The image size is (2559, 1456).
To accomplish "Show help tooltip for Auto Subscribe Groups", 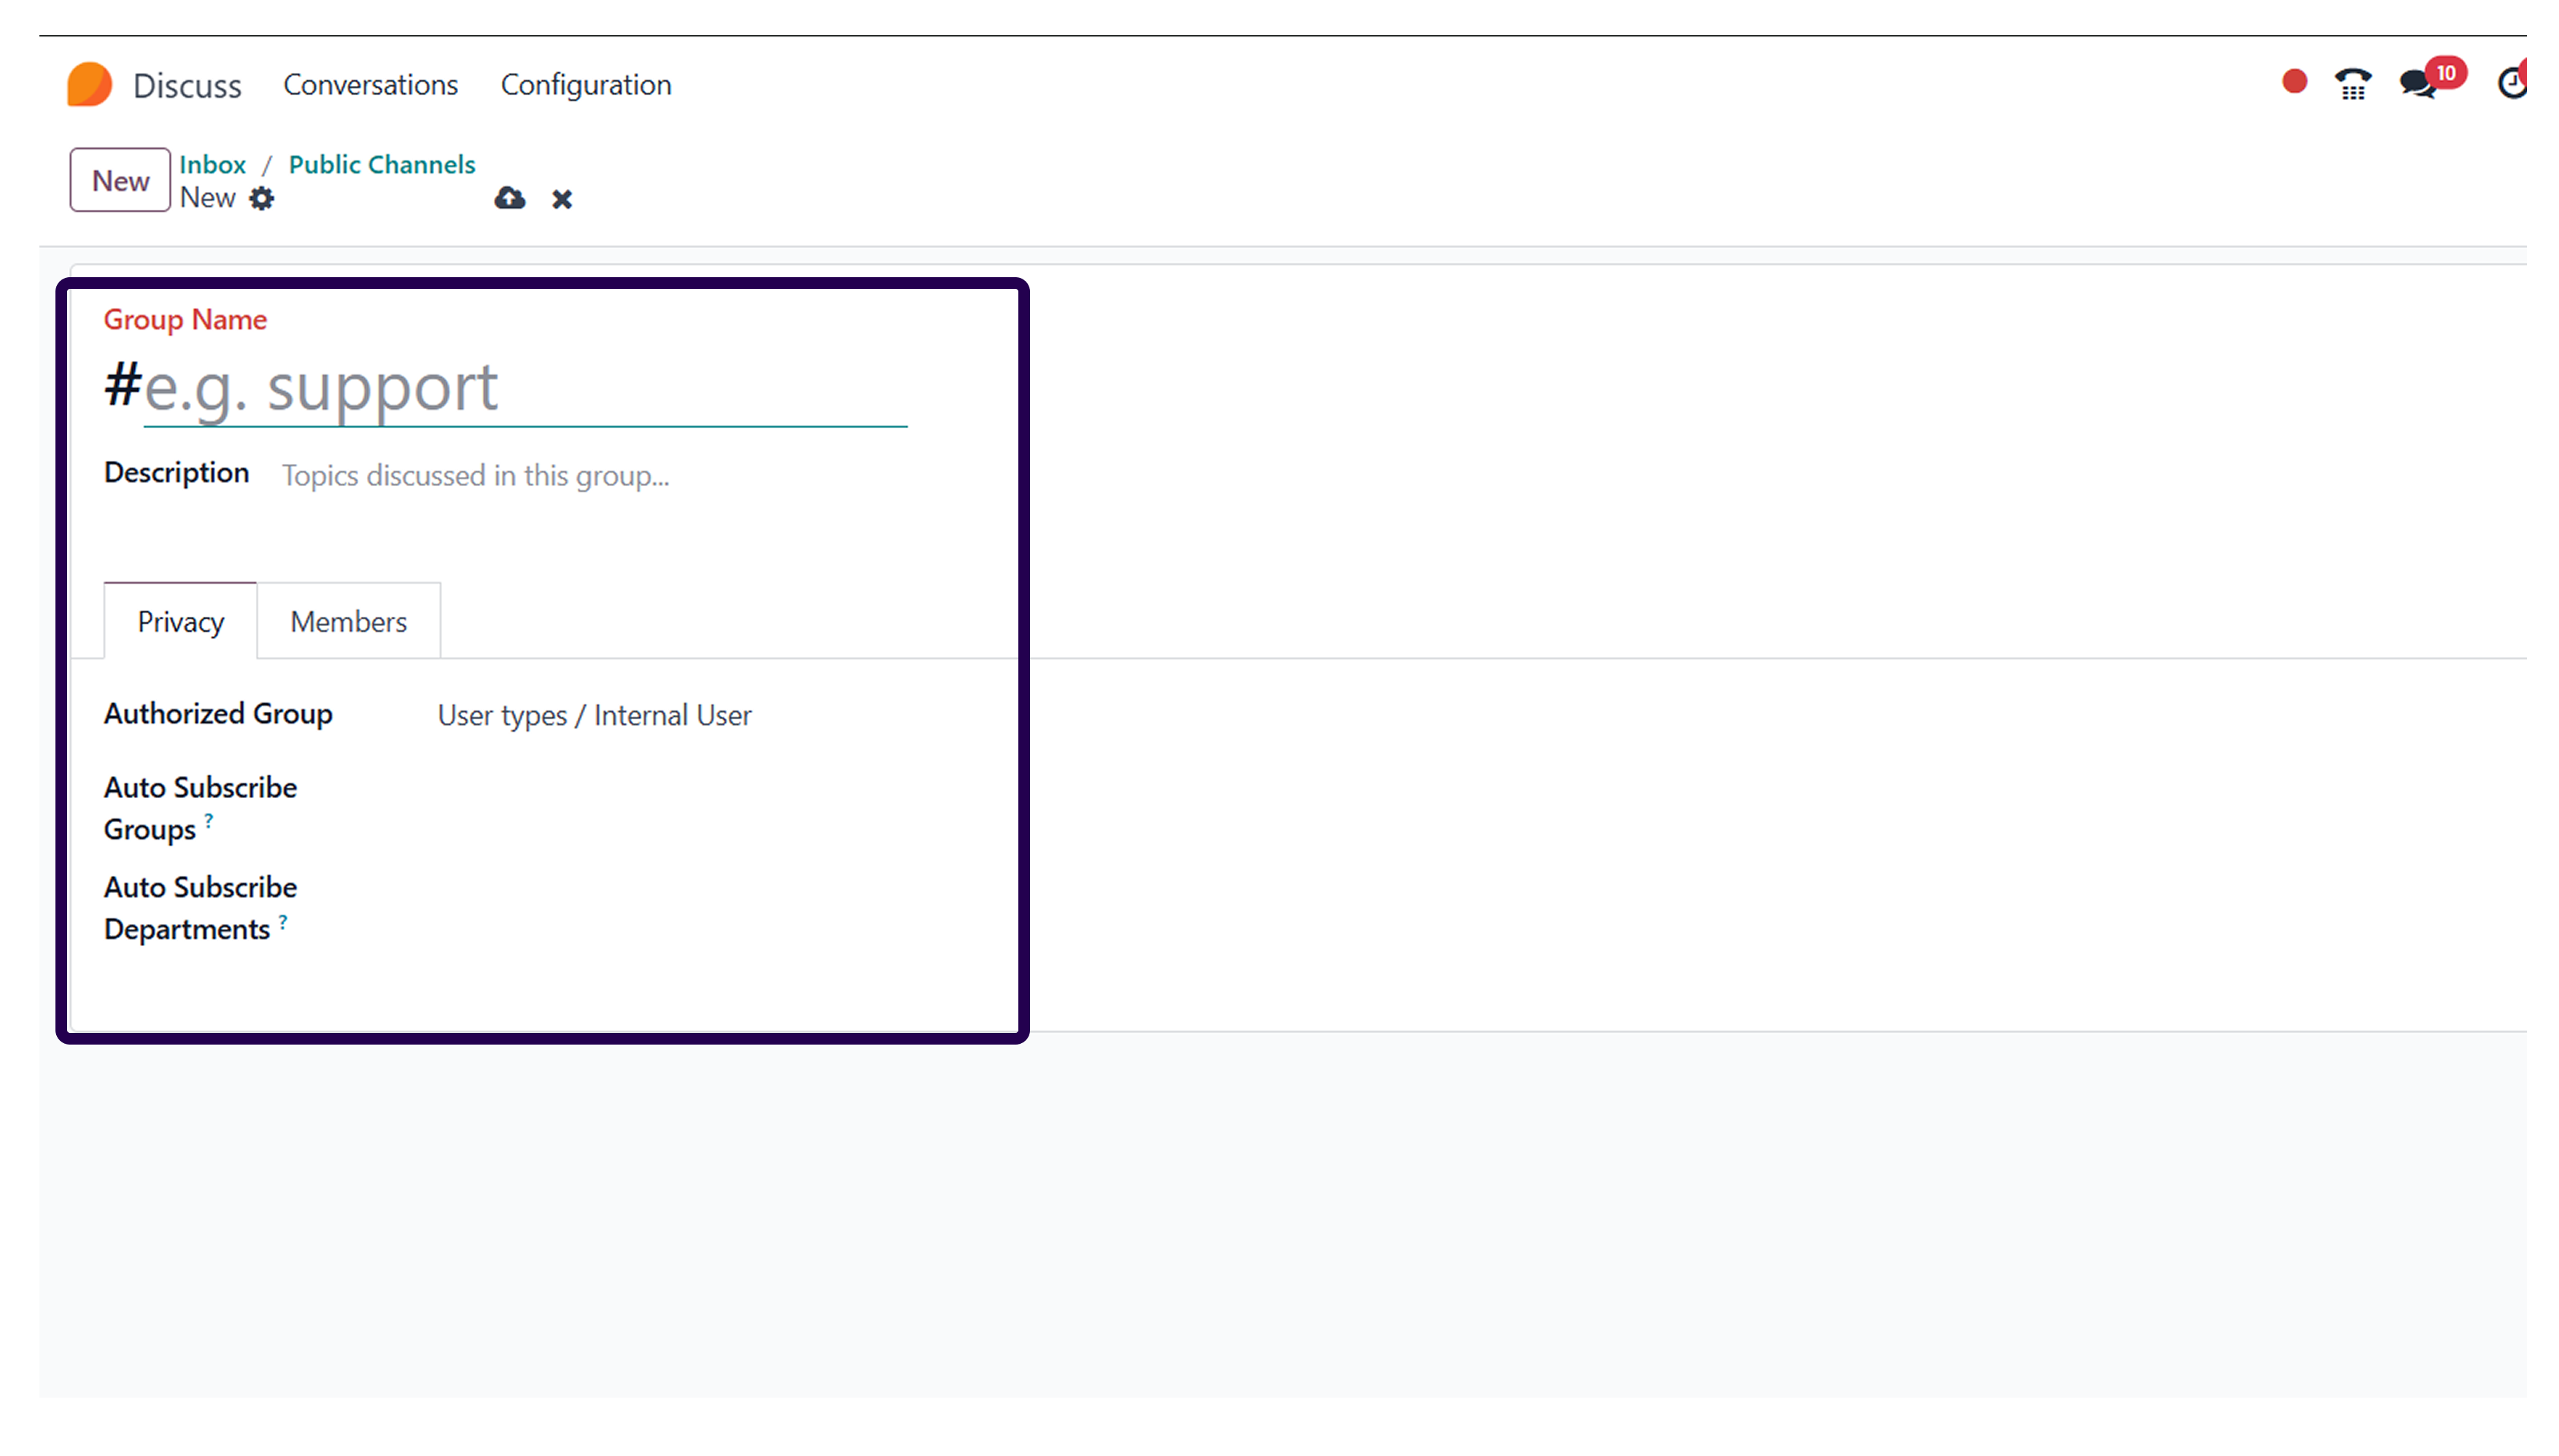I will 208,819.
